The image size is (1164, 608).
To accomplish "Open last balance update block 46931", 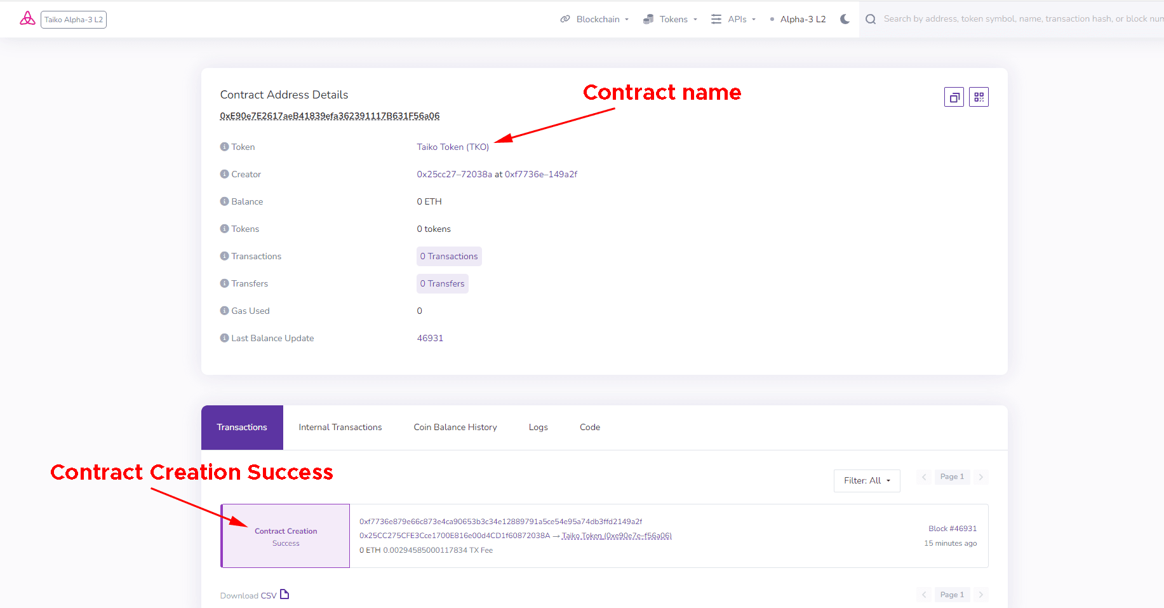I will tap(430, 338).
